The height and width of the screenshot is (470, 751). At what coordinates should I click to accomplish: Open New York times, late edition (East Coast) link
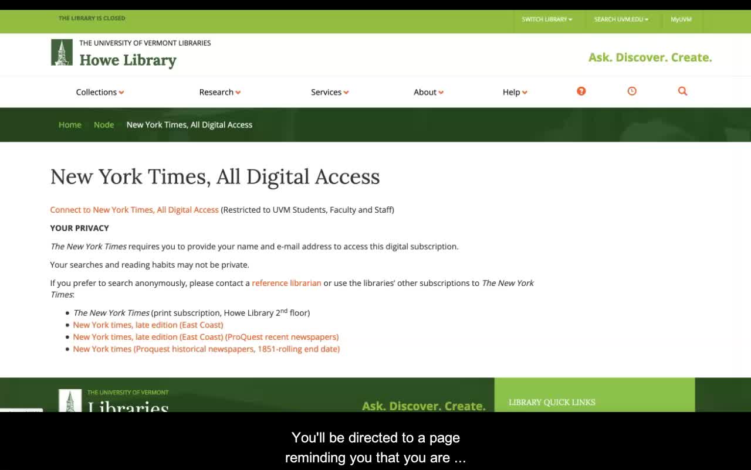[x=148, y=325]
